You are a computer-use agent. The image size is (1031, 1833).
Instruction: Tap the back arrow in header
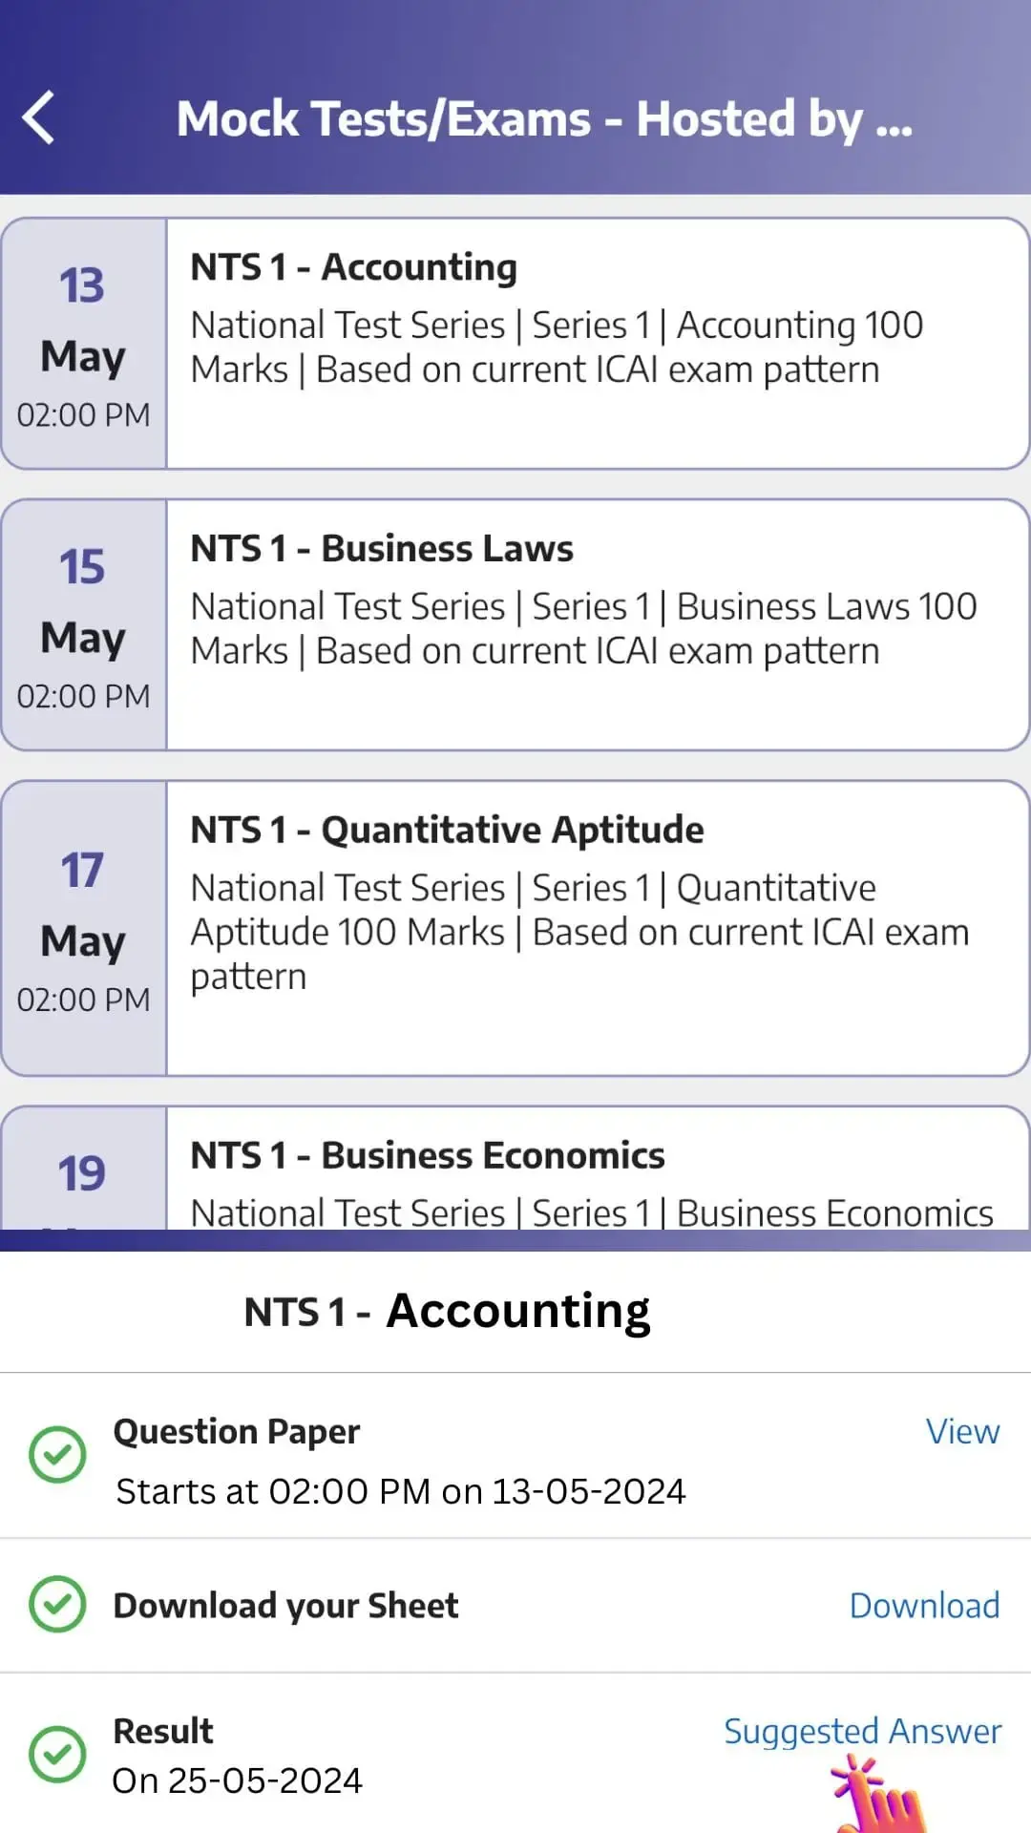coord(39,118)
